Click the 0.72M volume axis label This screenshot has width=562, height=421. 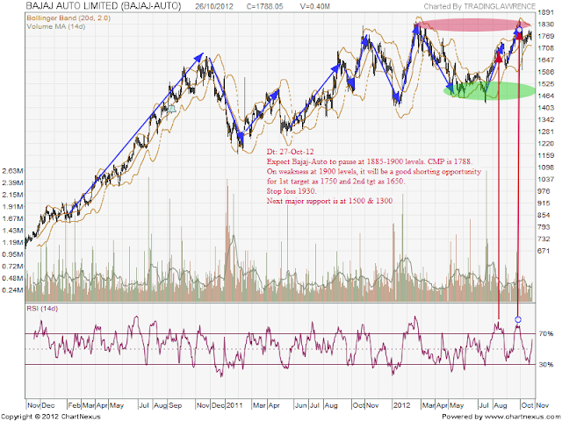tap(12, 267)
